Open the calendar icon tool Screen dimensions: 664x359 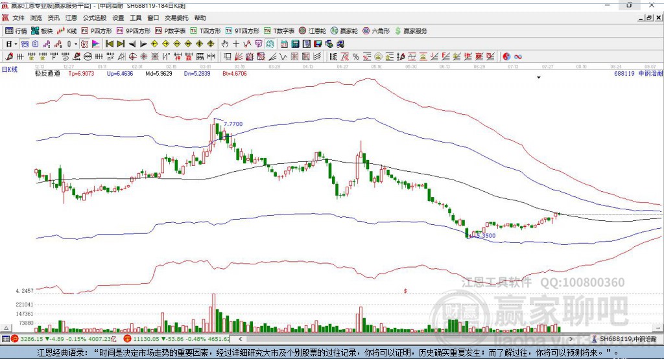click(x=284, y=43)
